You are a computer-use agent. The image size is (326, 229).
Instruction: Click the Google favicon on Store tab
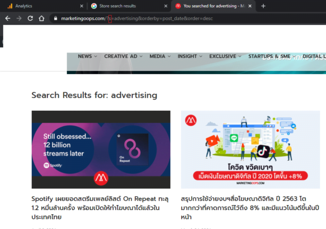pyautogui.click(x=94, y=6)
